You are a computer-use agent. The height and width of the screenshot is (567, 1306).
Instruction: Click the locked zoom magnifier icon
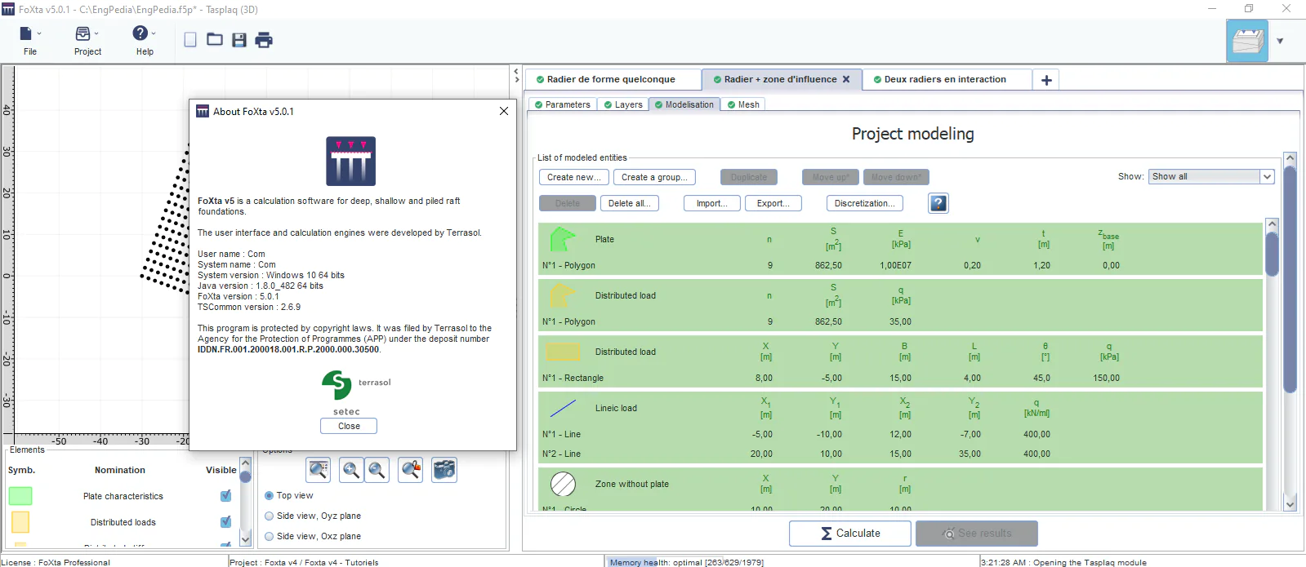[411, 469]
